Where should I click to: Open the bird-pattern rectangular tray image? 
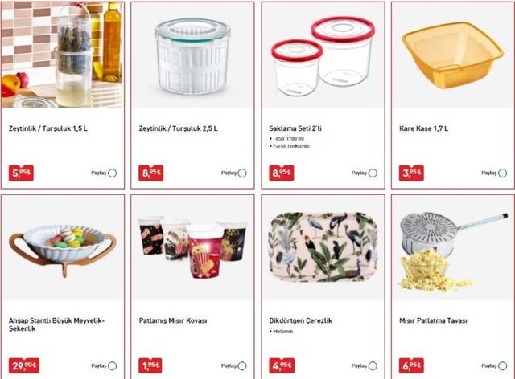pyautogui.click(x=323, y=248)
